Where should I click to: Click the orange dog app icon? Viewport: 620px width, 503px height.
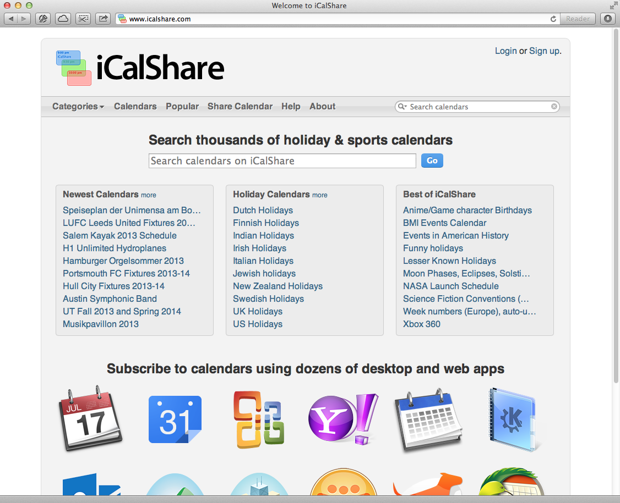[428, 484]
